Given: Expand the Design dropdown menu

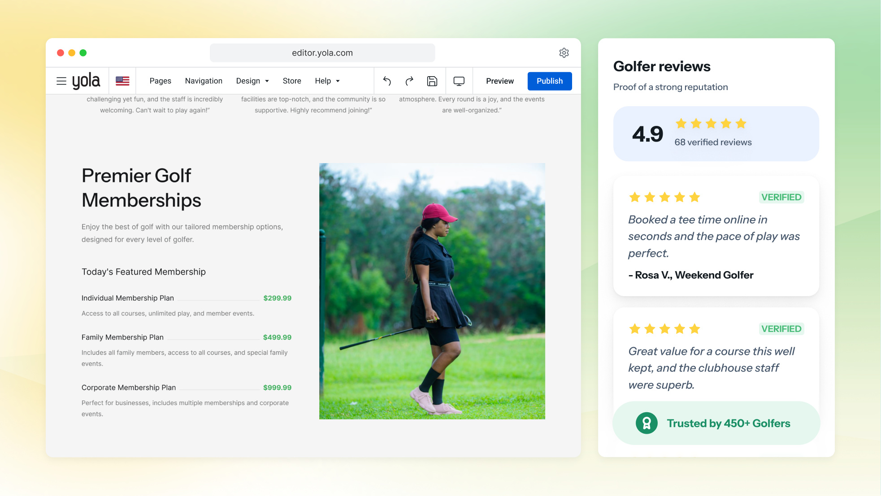Looking at the screenshot, I should click(x=252, y=81).
